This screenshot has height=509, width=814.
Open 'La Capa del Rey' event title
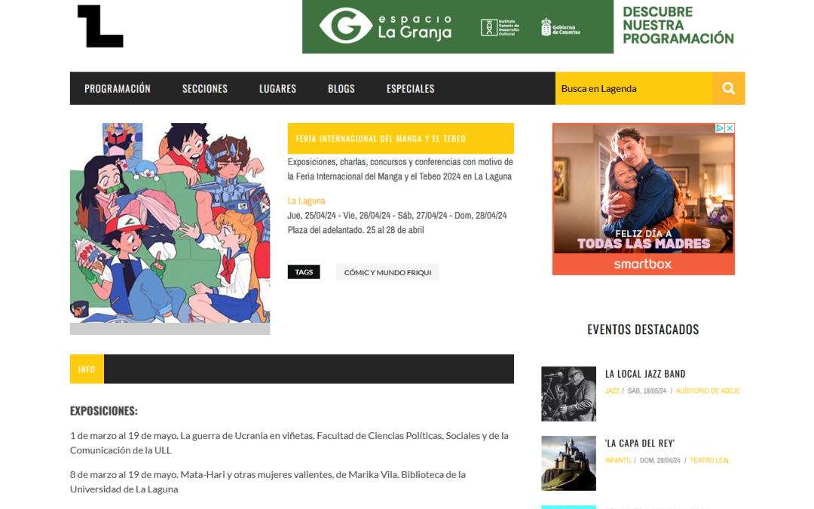[640, 443]
